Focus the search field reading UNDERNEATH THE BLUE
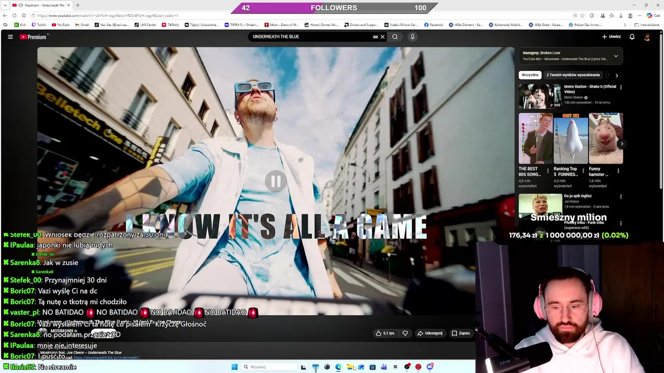This screenshot has width=664, height=373. pyautogui.click(x=311, y=37)
